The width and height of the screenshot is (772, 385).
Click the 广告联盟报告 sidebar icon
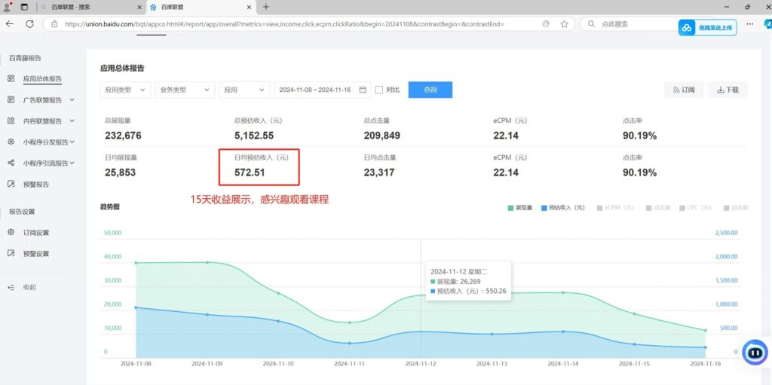pos(11,100)
